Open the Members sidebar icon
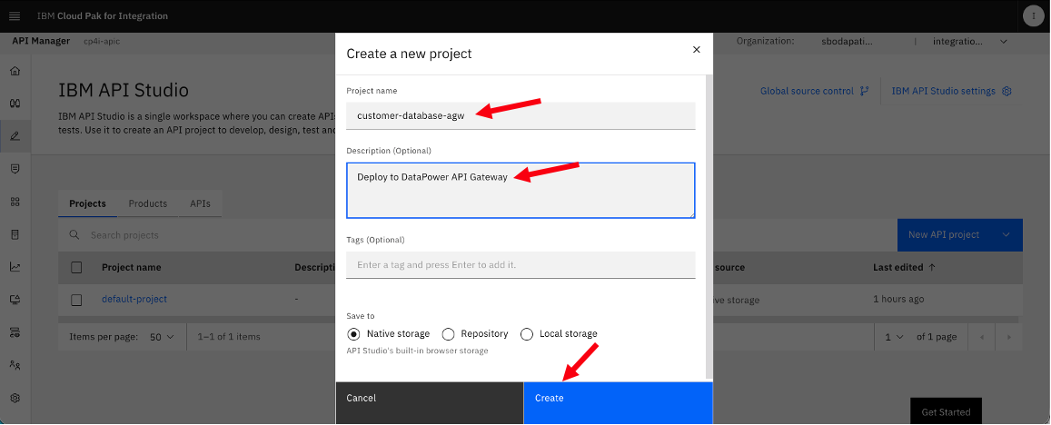 coord(15,365)
